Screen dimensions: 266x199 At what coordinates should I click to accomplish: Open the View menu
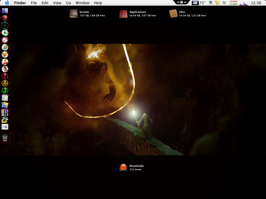[x=57, y=3]
